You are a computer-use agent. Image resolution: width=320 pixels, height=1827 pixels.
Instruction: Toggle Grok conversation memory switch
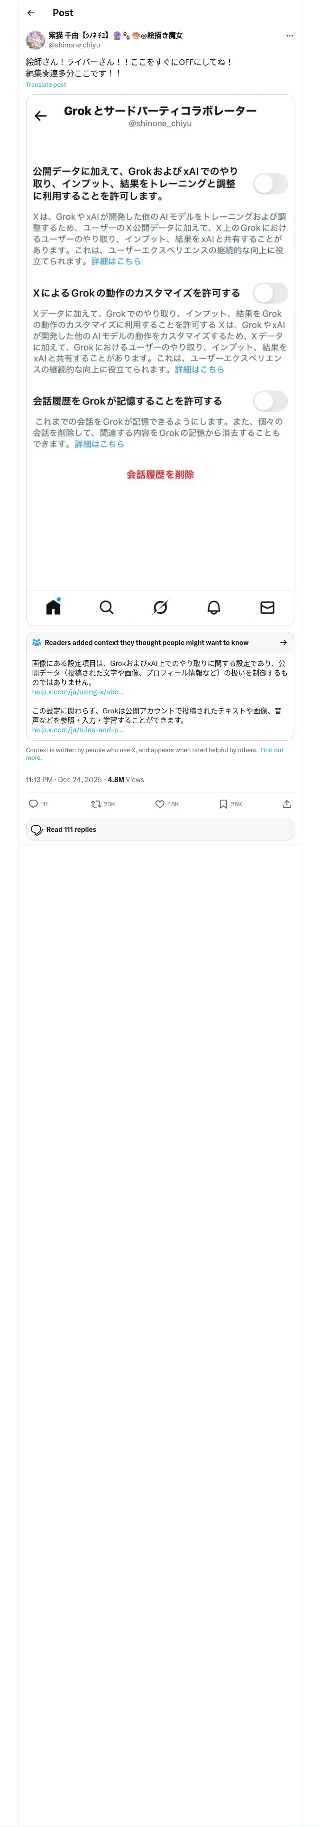pyautogui.click(x=270, y=401)
